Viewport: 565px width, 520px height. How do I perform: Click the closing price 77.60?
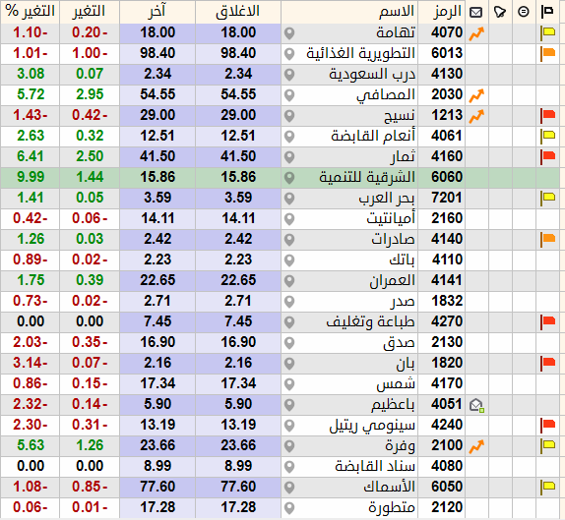tap(238, 487)
